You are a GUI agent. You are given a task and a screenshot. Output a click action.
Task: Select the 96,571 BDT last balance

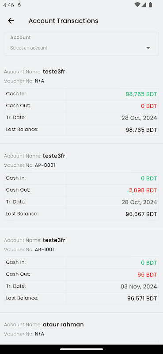point(142,298)
